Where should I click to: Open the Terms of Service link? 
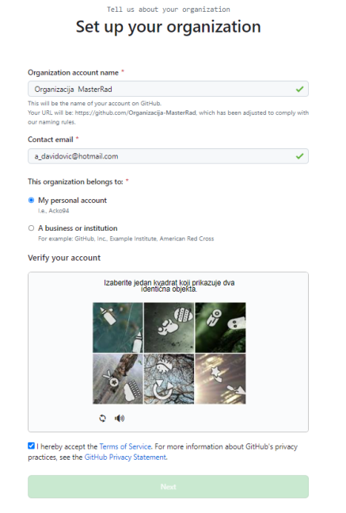coord(125,446)
